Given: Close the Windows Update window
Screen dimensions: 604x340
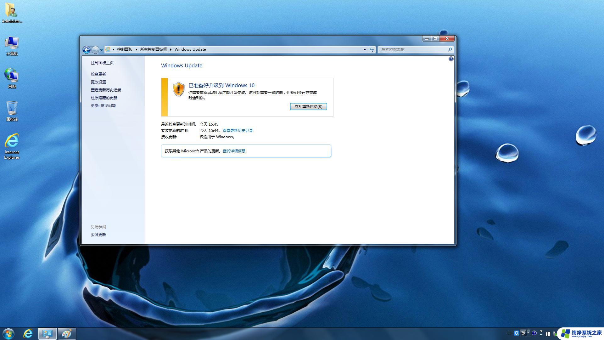Looking at the screenshot, I should tap(447, 39).
